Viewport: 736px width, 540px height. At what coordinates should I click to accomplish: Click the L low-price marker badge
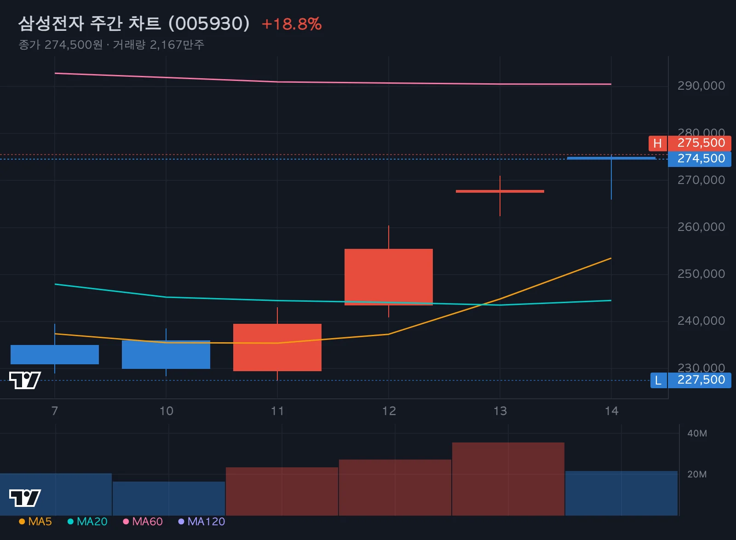658,380
